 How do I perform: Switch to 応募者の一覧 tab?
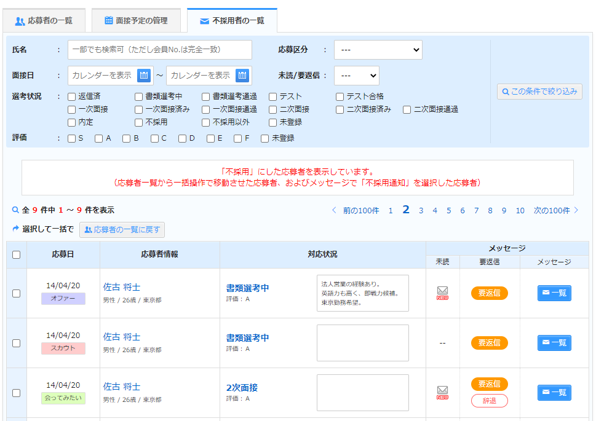click(x=44, y=20)
